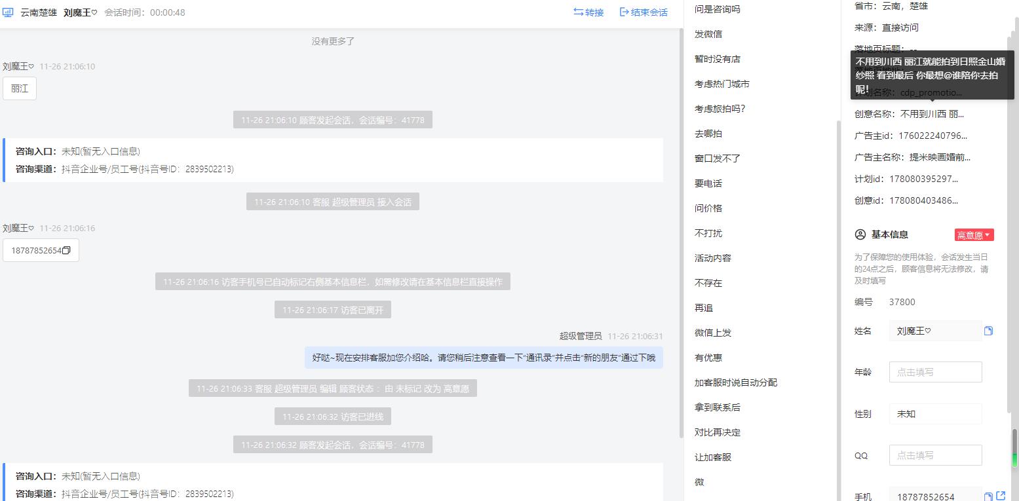Click the chat area vertical scrollbar
1019x501 pixels.
coord(682,232)
